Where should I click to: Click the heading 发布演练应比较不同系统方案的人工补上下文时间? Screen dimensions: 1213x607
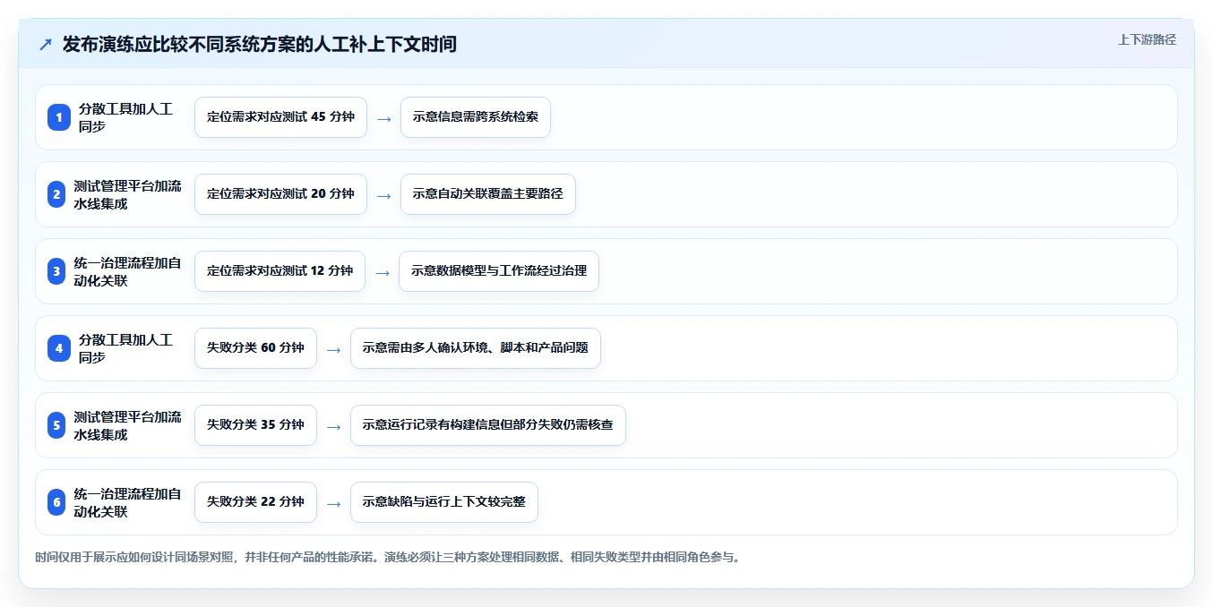pyautogui.click(x=260, y=44)
